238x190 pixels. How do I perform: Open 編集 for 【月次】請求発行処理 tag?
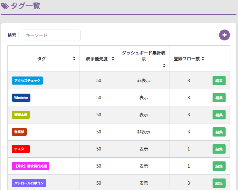pos(219,166)
